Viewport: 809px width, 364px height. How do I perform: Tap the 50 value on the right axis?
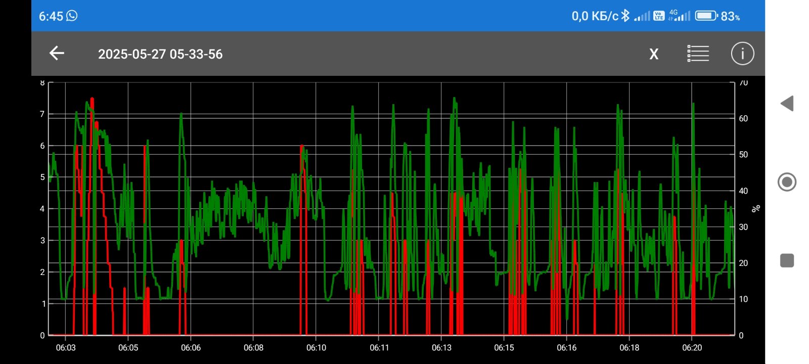tap(743, 155)
